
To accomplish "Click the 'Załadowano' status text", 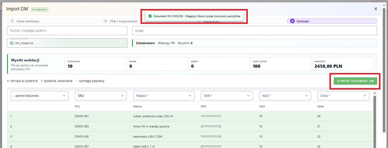I will pos(145,43).
